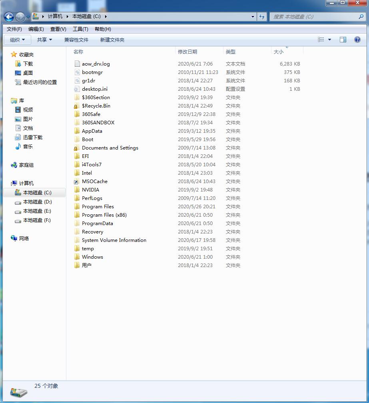This screenshot has height=403, width=369.
Task: Go back with the Back arrow button
Action: coord(9,17)
